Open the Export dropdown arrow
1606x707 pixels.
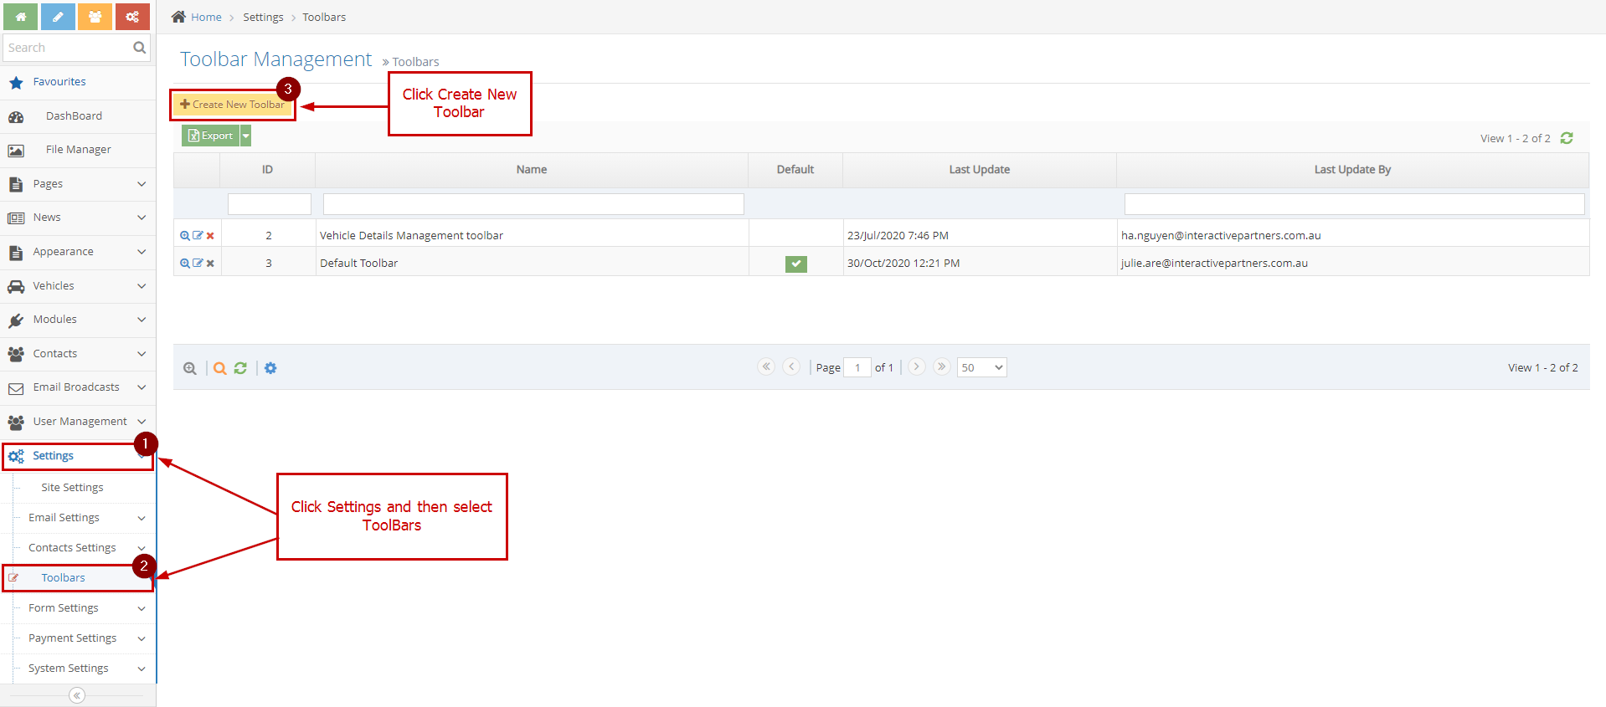coord(246,136)
